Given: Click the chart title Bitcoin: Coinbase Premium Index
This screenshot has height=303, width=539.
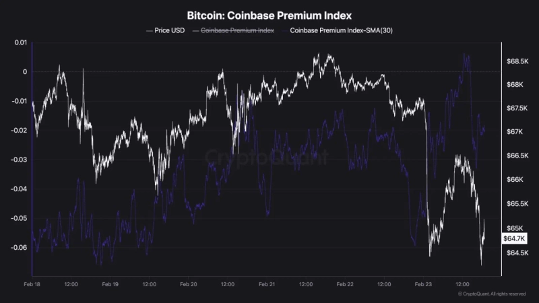Looking at the screenshot, I should (x=269, y=14).
